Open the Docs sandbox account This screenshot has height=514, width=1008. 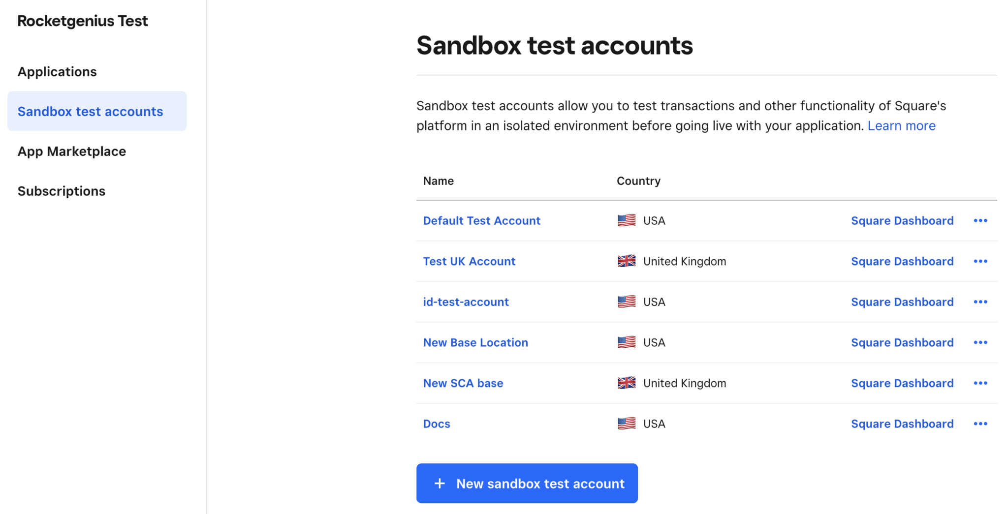pos(436,423)
